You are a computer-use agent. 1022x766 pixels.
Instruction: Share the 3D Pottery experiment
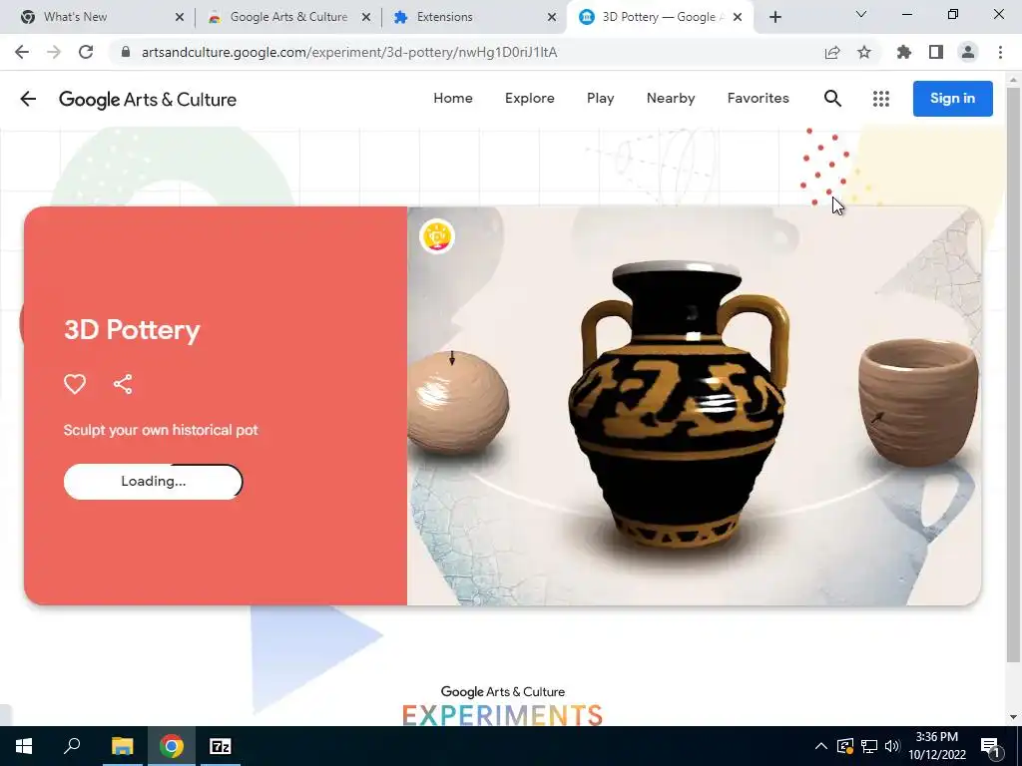[123, 384]
